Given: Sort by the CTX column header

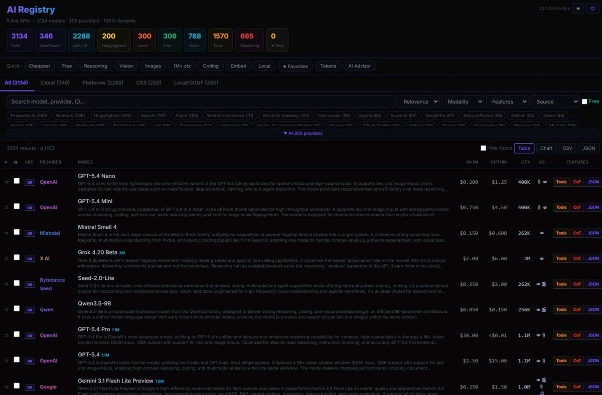Looking at the screenshot, I should coord(525,162).
